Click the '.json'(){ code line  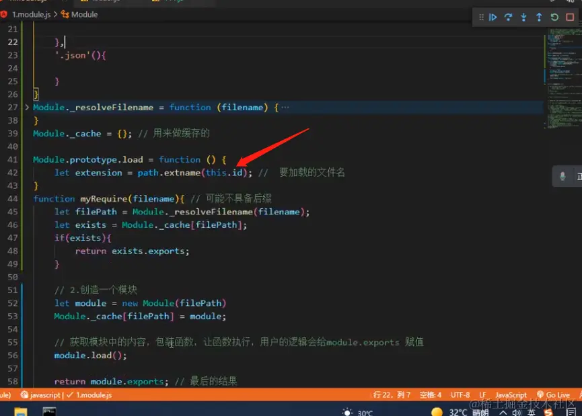[80, 55]
